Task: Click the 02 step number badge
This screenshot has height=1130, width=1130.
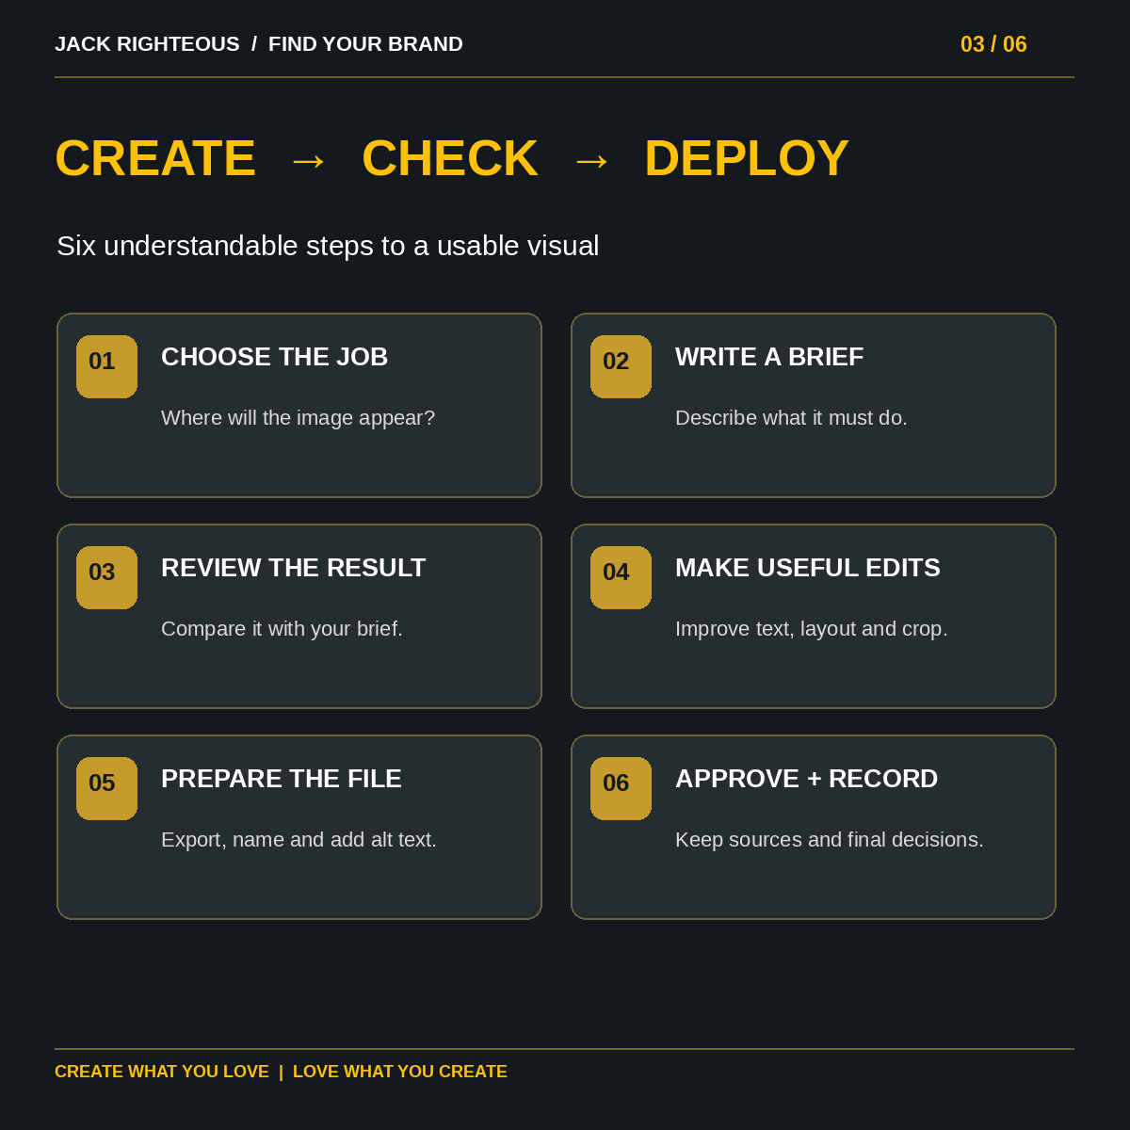Action: pos(621,366)
